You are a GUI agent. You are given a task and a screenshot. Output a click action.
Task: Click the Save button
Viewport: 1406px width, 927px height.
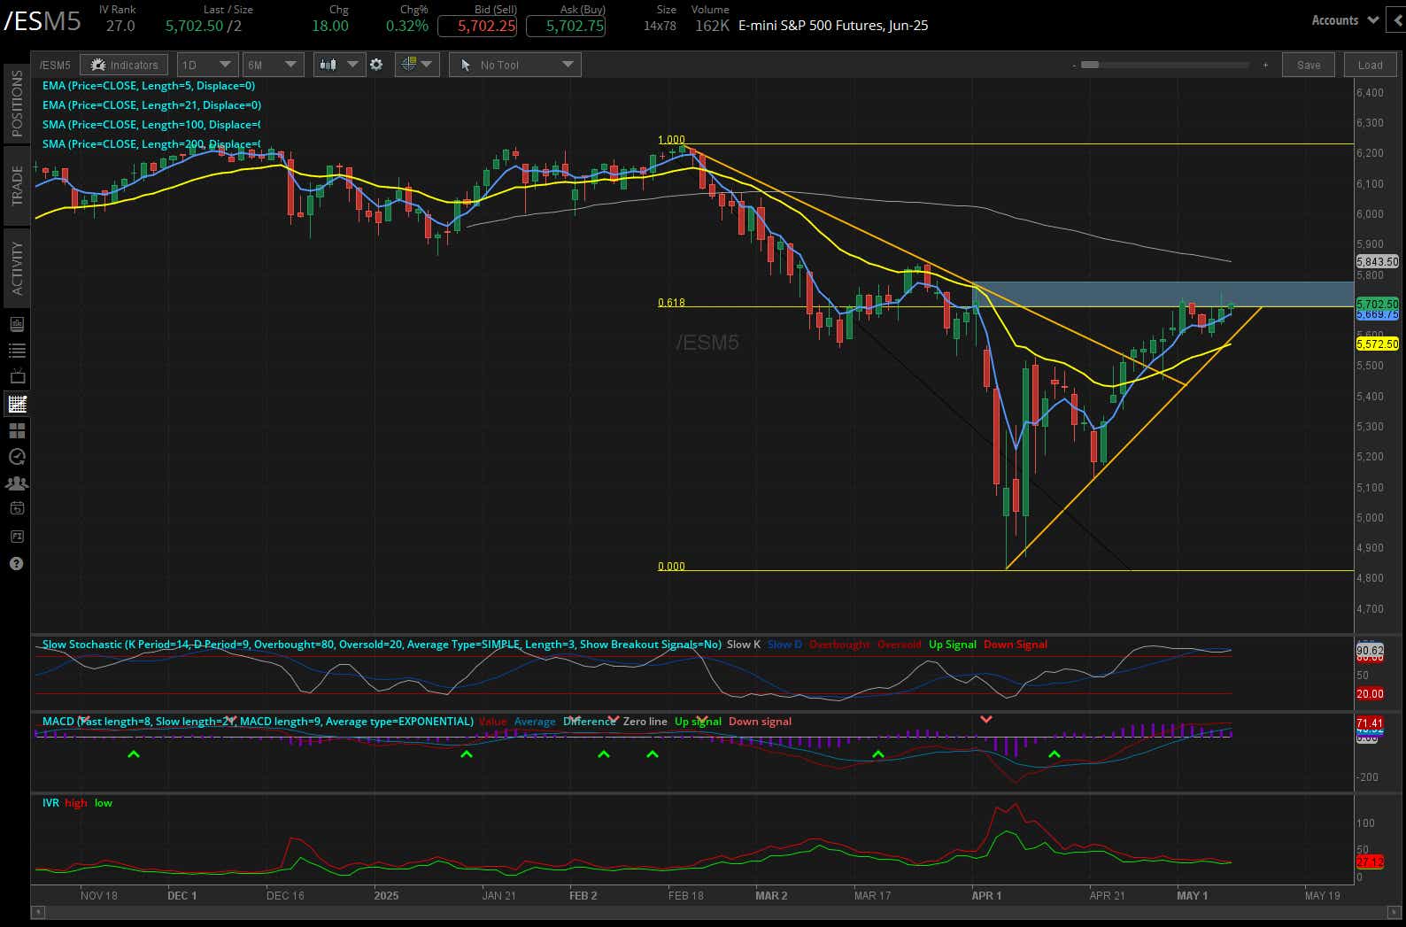pyautogui.click(x=1309, y=65)
